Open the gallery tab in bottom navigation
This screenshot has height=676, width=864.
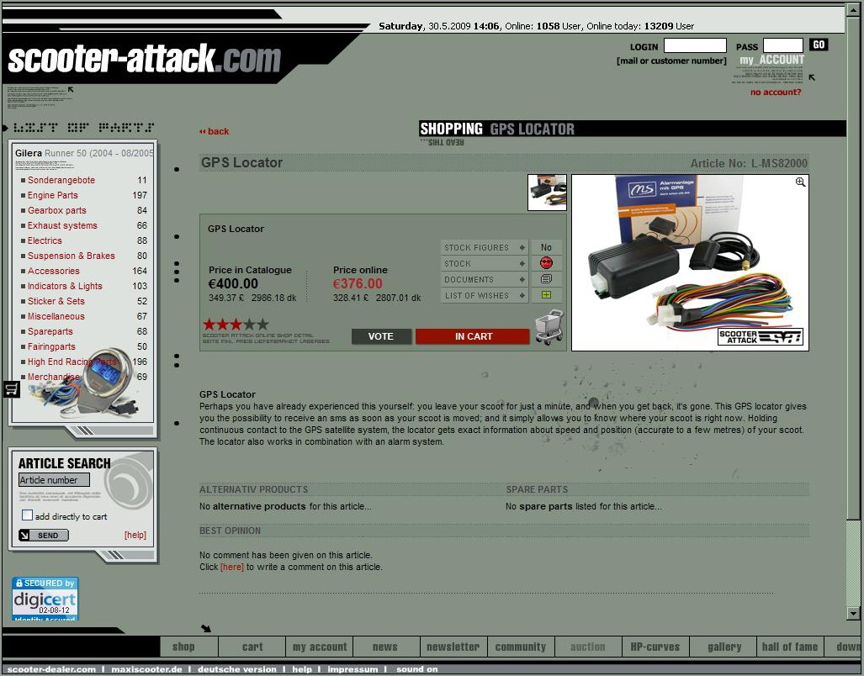(x=724, y=647)
